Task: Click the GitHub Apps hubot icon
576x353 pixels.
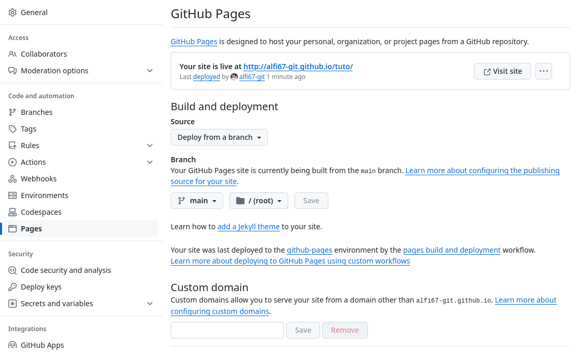Action: (x=12, y=345)
